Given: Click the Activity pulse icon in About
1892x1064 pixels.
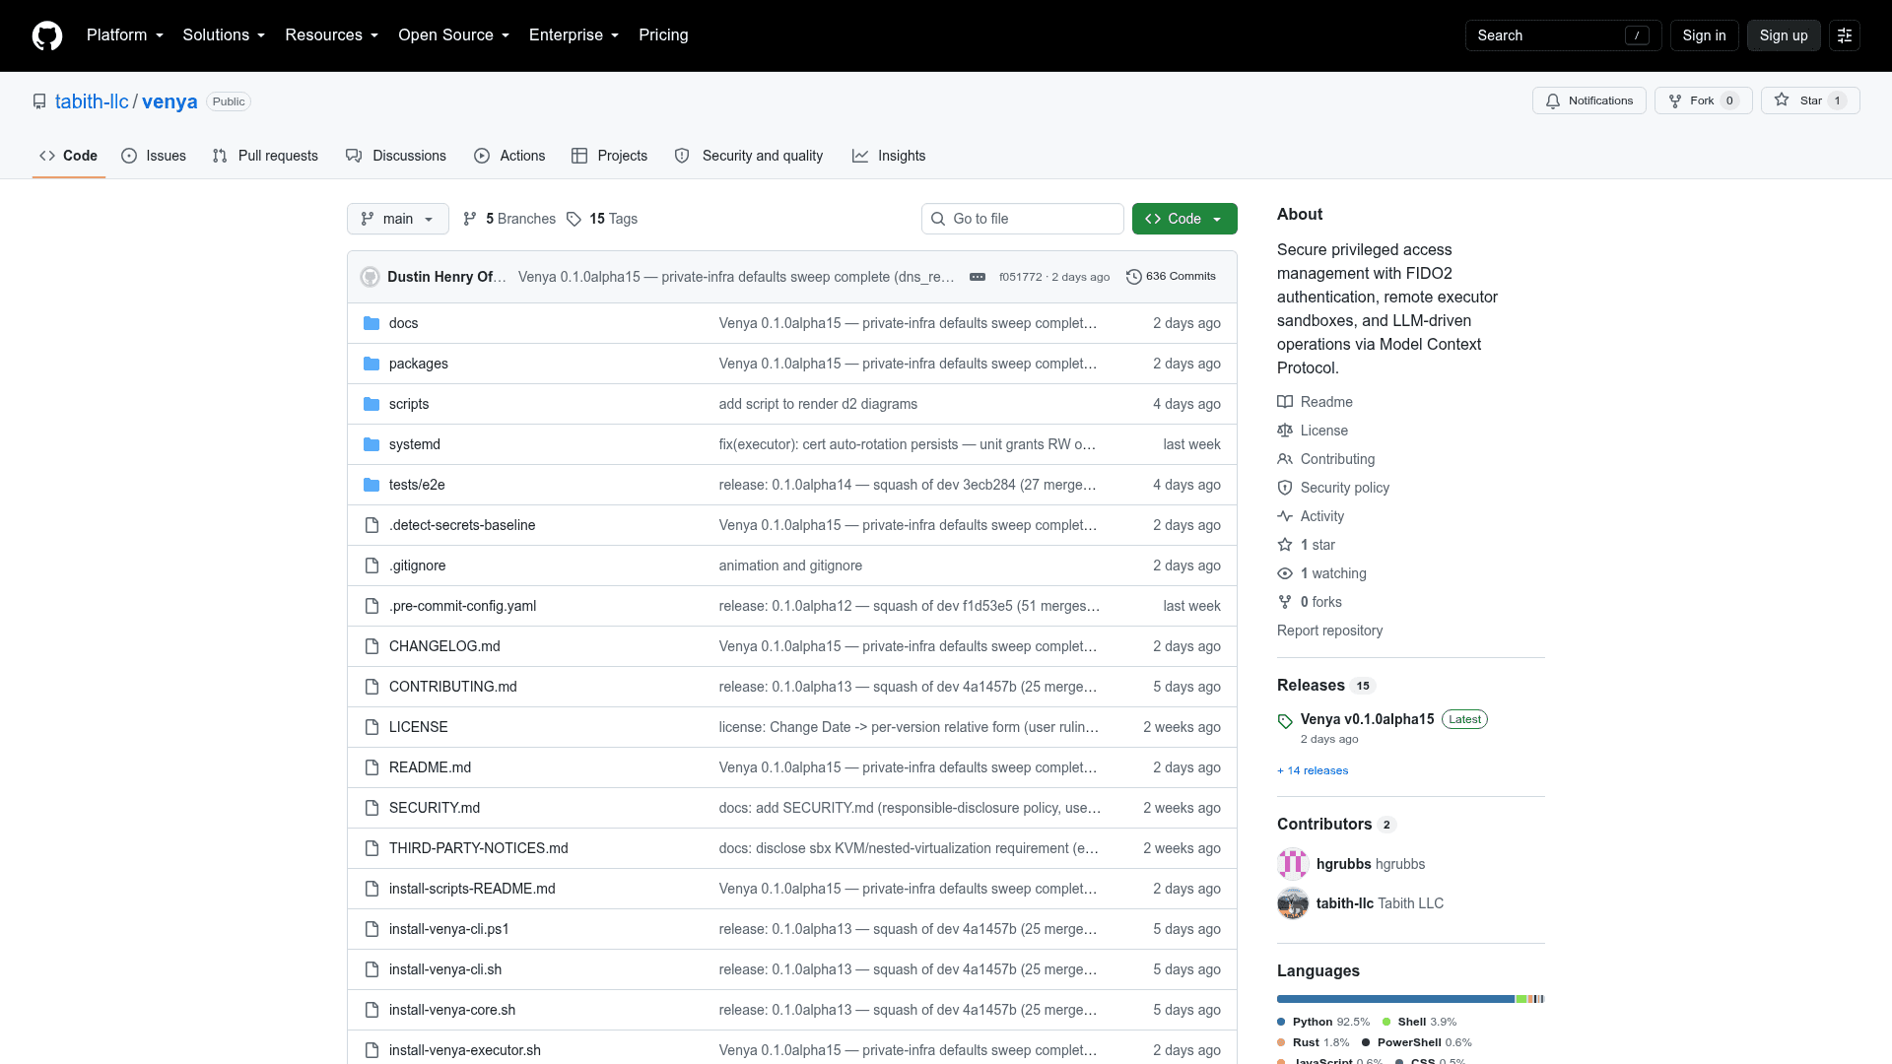Looking at the screenshot, I should (1285, 516).
